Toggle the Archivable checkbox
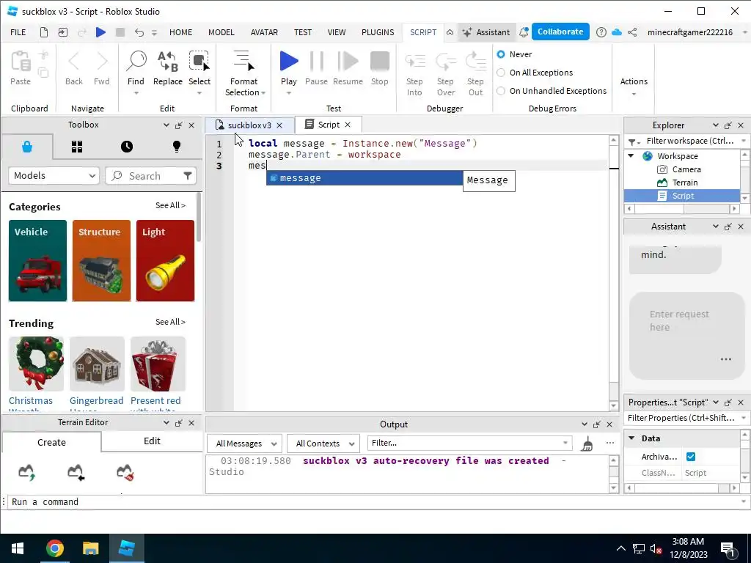This screenshot has width=751, height=563. 691,457
